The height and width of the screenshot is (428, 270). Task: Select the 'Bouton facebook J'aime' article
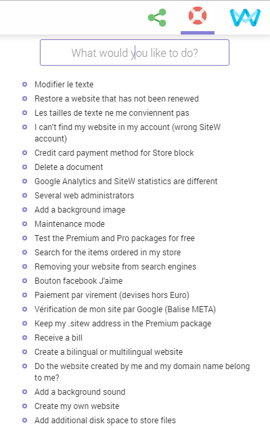[78, 280]
